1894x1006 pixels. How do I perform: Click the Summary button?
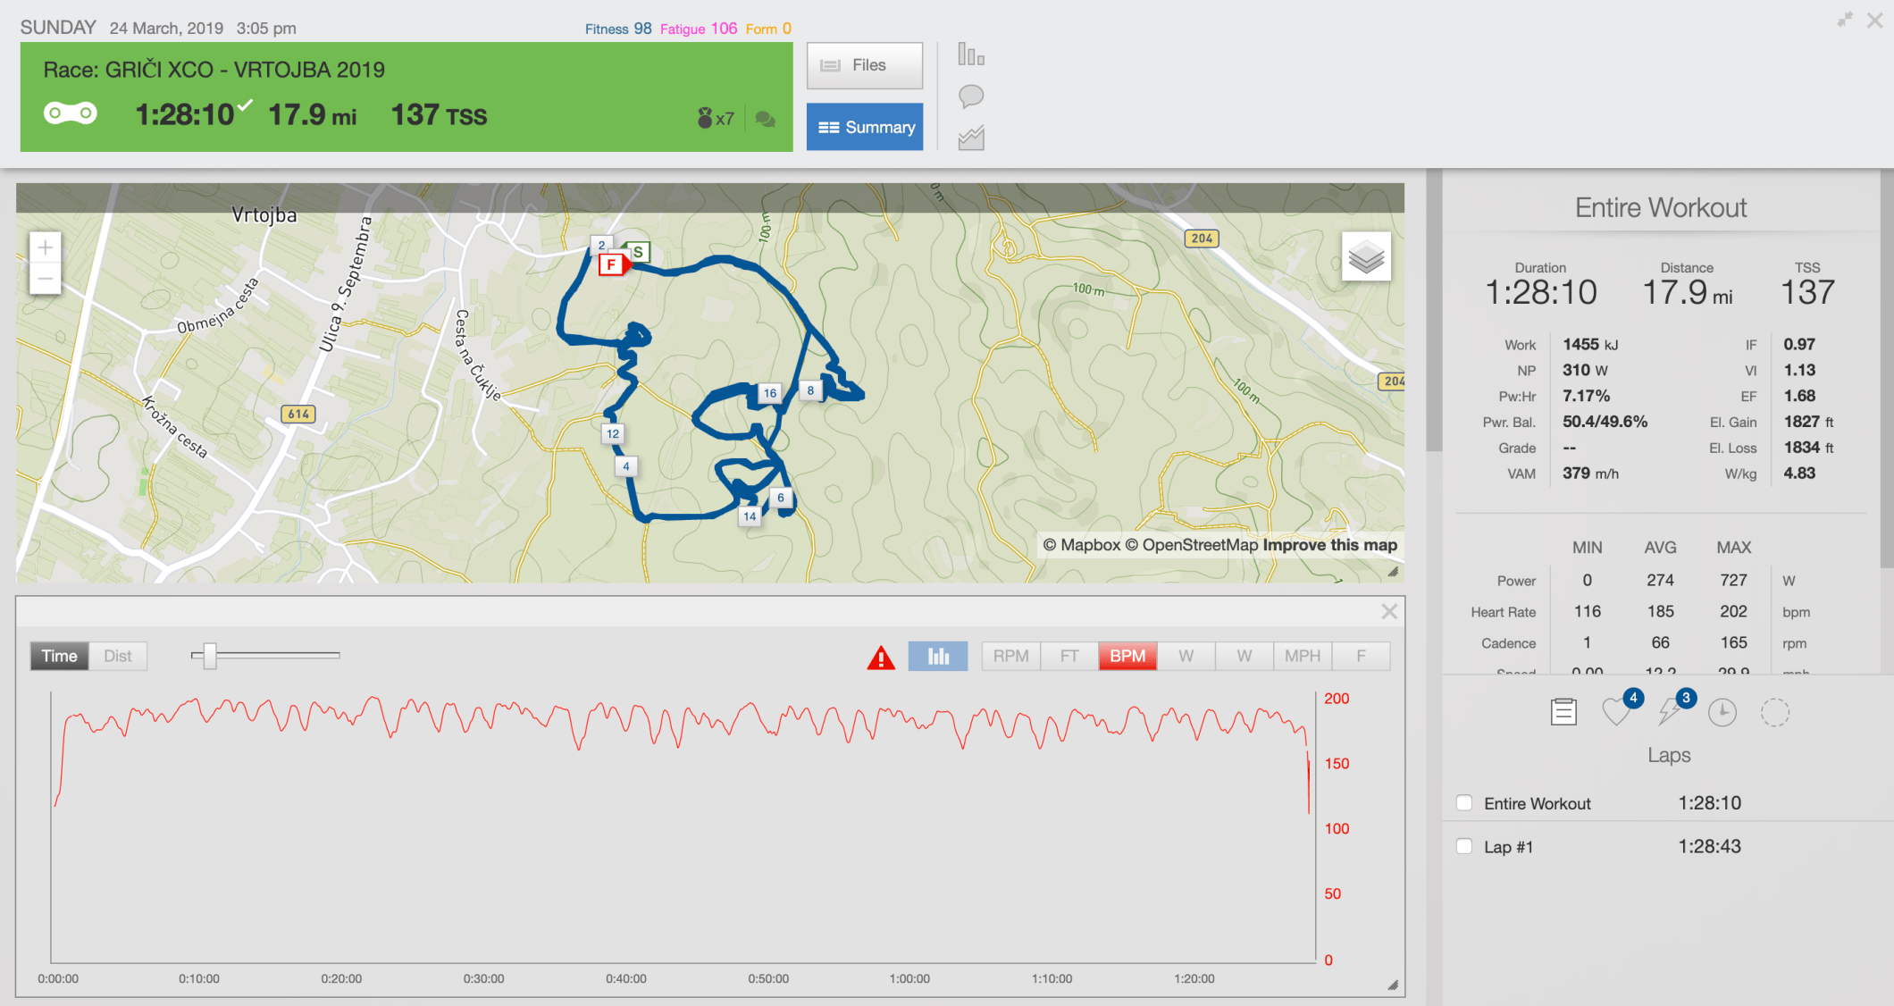[864, 127]
